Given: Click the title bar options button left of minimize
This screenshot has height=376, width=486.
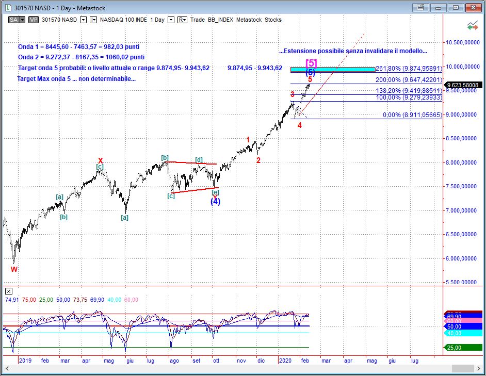Looking at the screenshot, I should [420, 7].
